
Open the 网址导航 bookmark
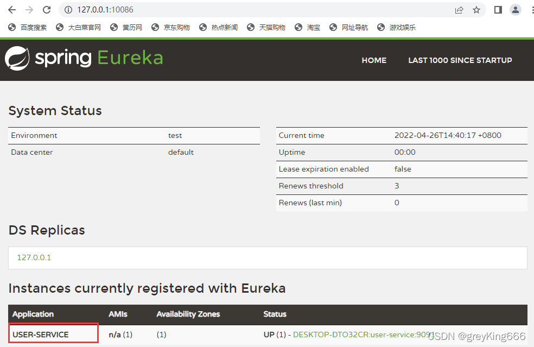[349, 28]
